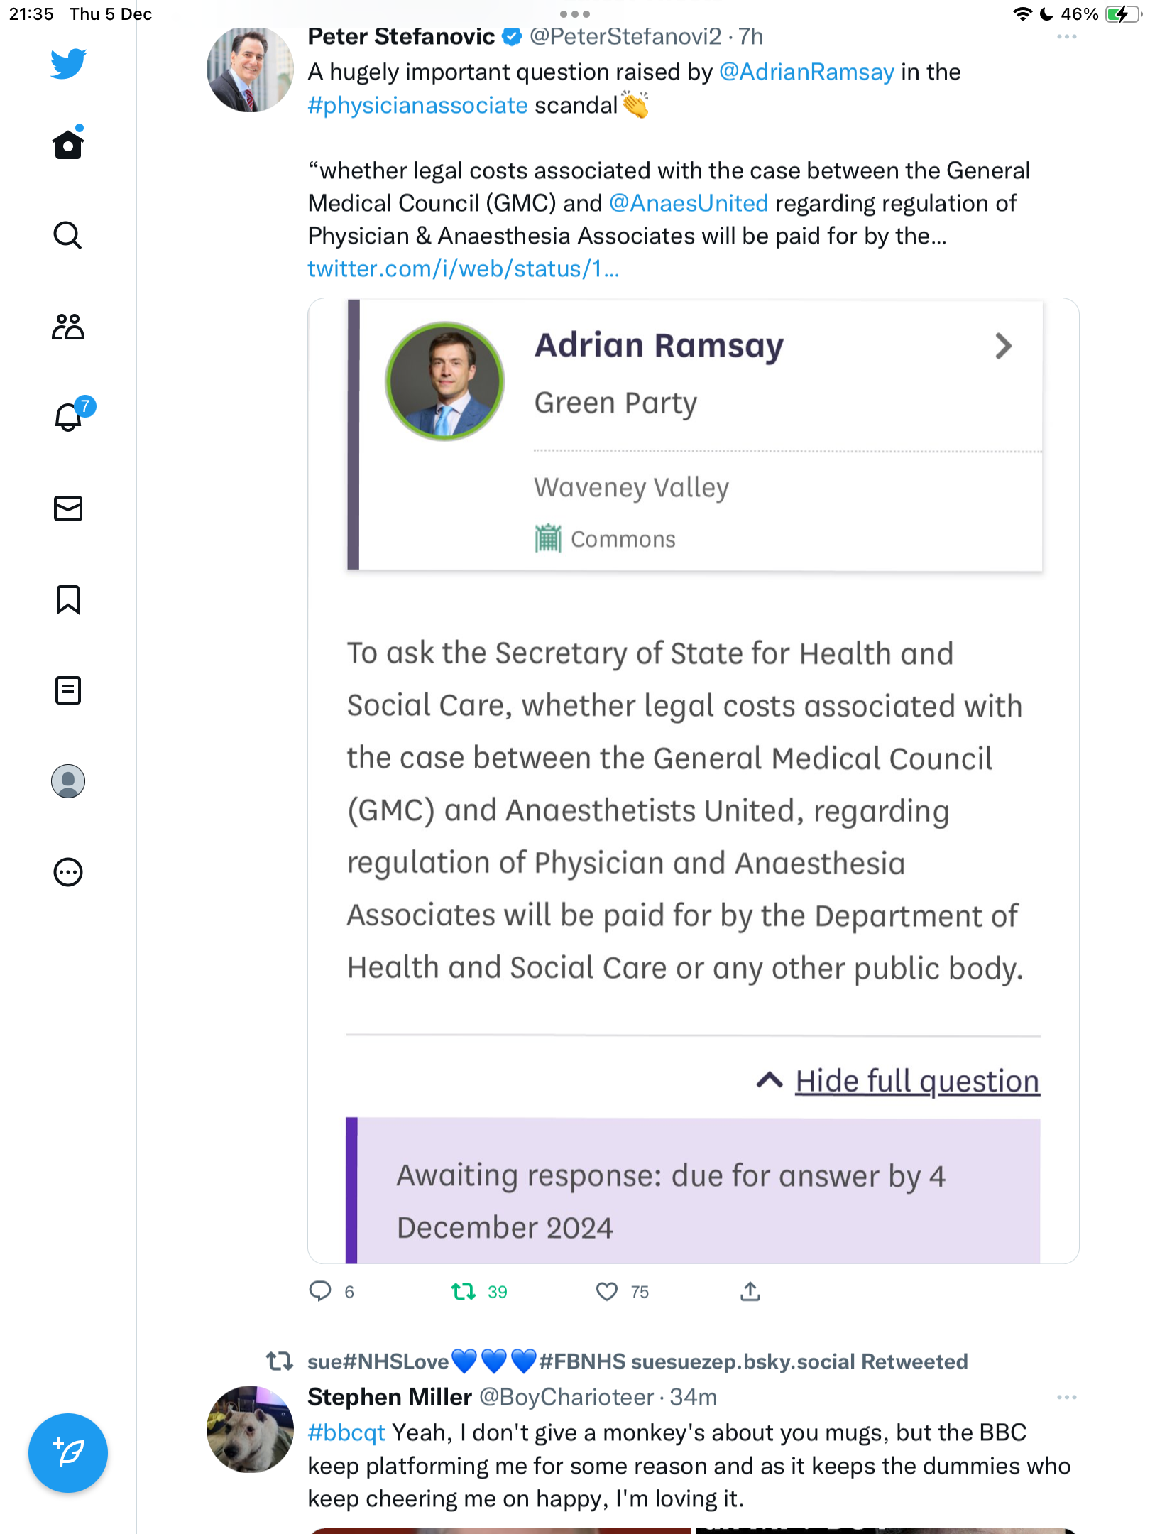Open the @AnaesUnited mention
Image resolution: width=1150 pixels, height=1534 pixels.
689,203
